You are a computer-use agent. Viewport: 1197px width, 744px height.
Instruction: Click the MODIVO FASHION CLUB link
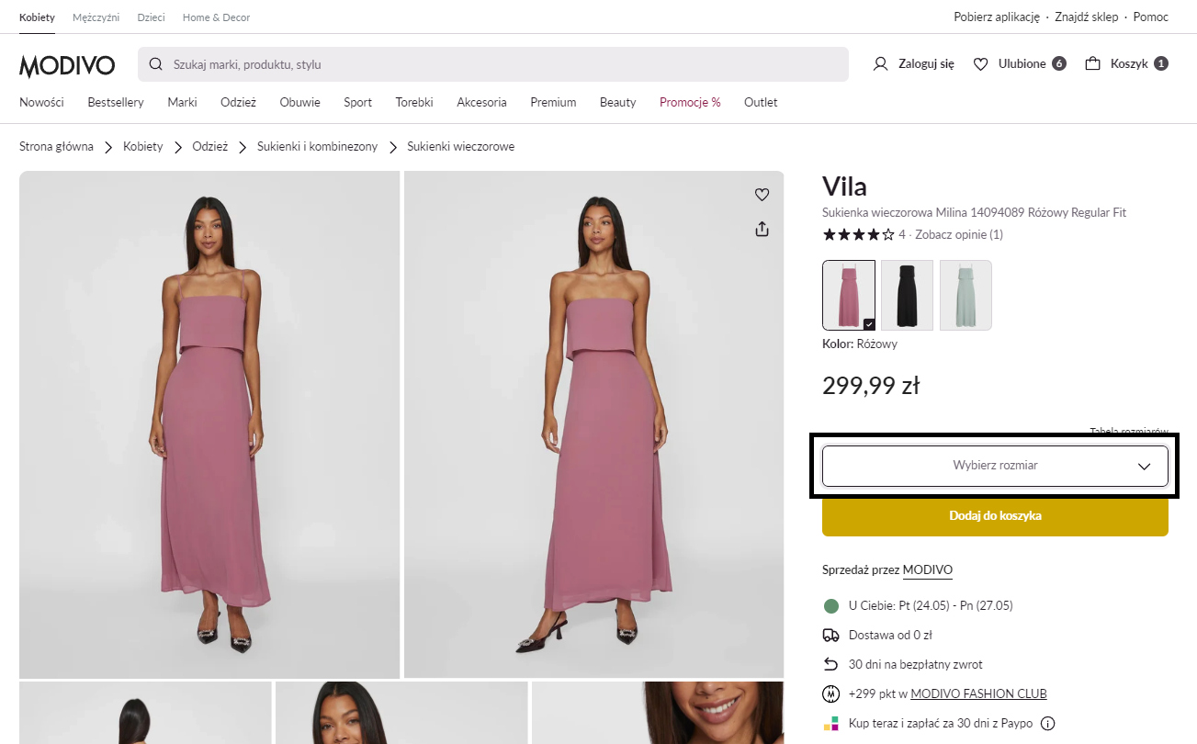pyautogui.click(x=978, y=694)
